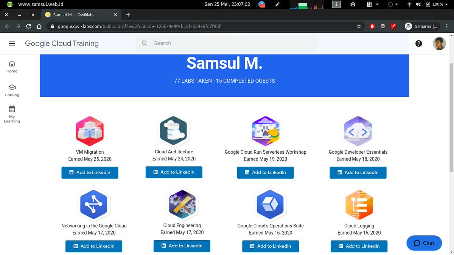Click the Google Cloud Training logo
The image size is (454, 255).
click(62, 43)
